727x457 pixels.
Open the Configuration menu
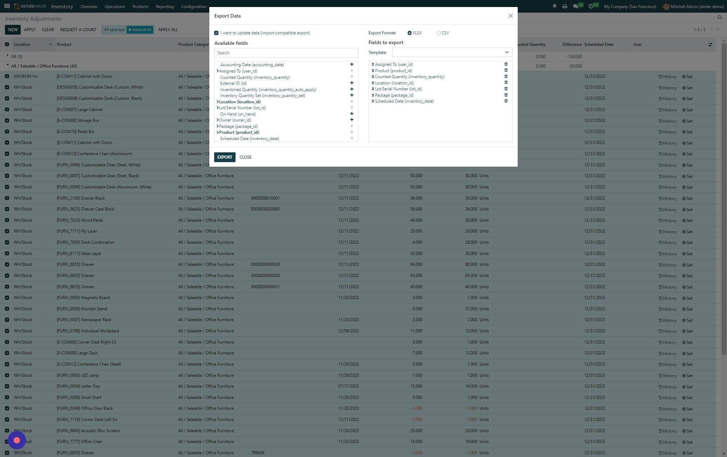(x=193, y=6)
